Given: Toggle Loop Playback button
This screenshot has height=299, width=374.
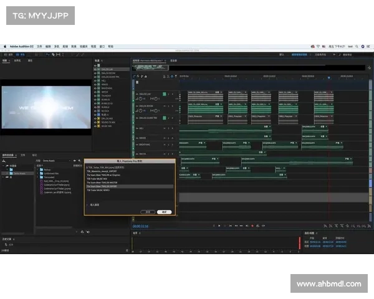Looking at the screenshot, I should (x=258, y=225).
